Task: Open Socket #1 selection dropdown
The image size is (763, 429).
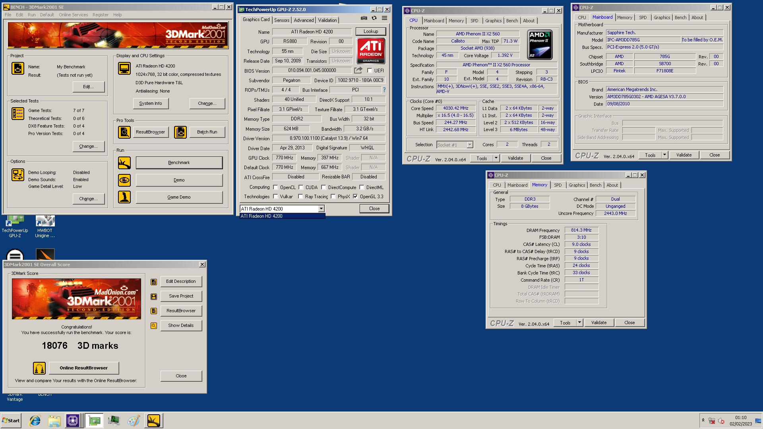Action: point(470,145)
